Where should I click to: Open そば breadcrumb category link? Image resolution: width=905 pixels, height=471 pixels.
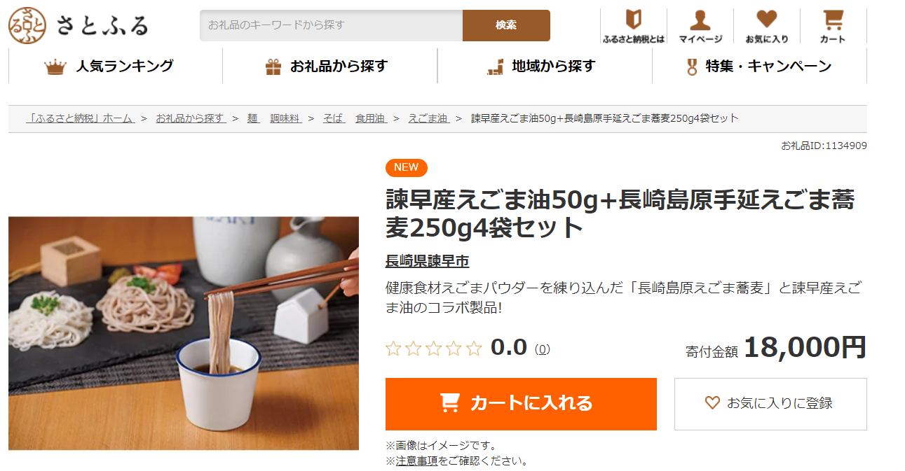click(334, 118)
